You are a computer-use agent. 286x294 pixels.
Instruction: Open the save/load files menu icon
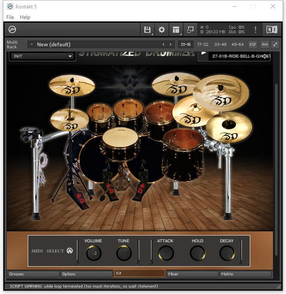click(x=147, y=29)
